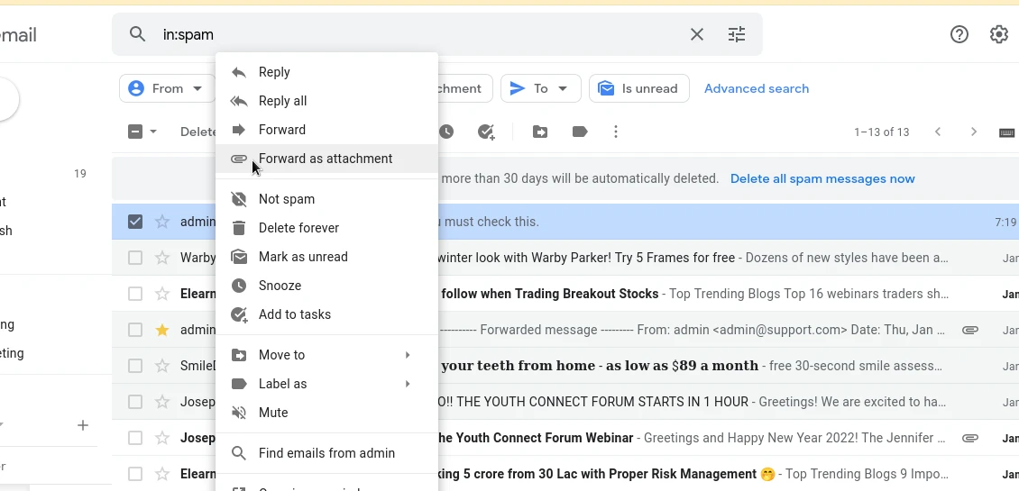Choose Add to tasks menu item
The image size is (1019, 491).
326,314
